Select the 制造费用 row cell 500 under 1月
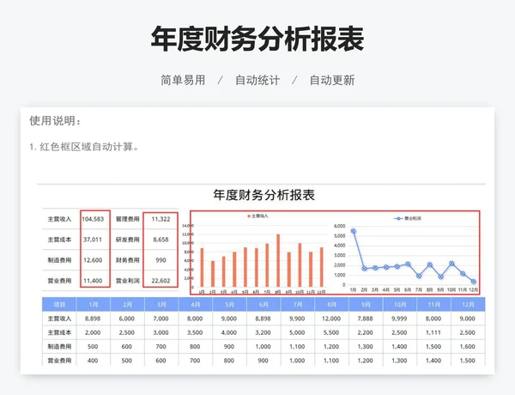The width and height of the screenshot is (515, 395). click(93, 346)
